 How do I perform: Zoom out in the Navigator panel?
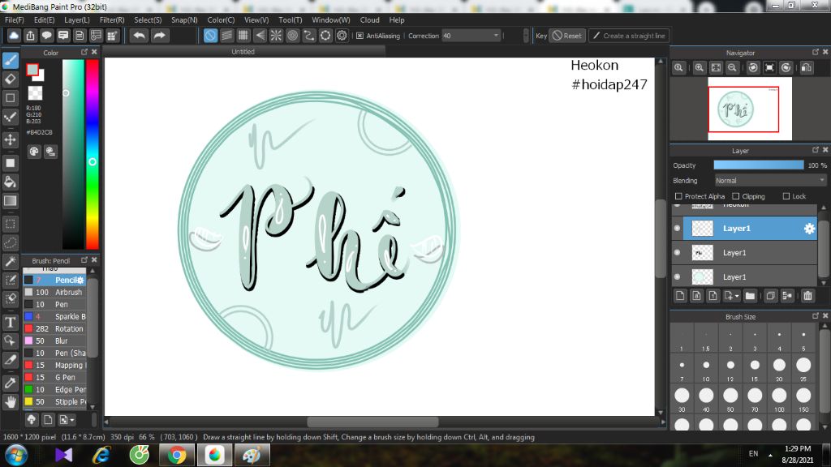[733, 68]
